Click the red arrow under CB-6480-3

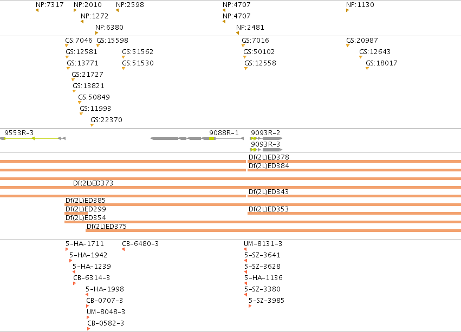tap(123, 249)
